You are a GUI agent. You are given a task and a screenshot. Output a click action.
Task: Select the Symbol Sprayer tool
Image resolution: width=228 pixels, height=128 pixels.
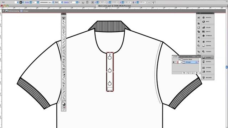63,66
